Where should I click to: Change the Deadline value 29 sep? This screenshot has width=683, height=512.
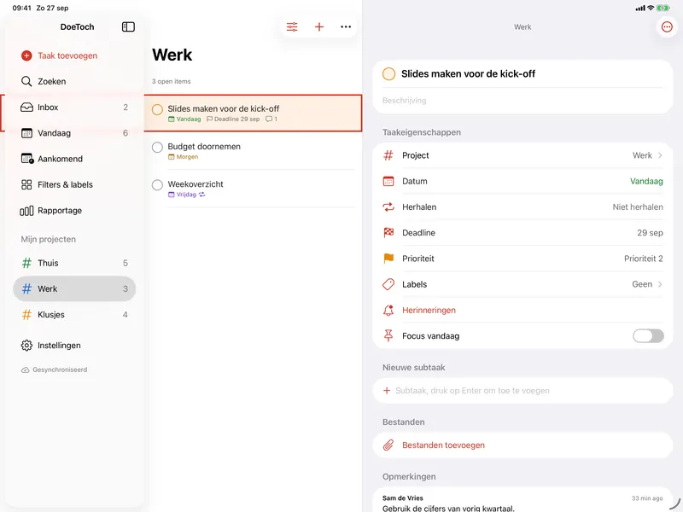(x=650, y=233)
